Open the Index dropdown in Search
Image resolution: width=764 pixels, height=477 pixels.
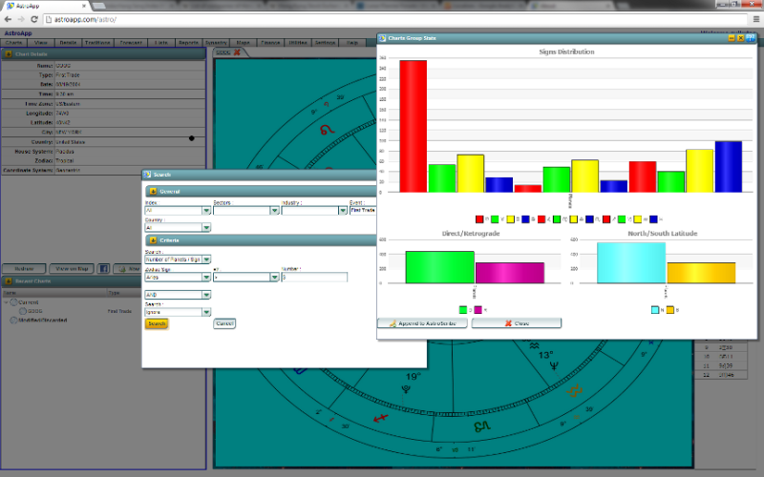(206, 211)
